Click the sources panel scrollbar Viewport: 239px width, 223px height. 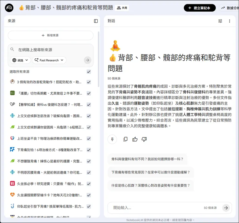point(99,59)
